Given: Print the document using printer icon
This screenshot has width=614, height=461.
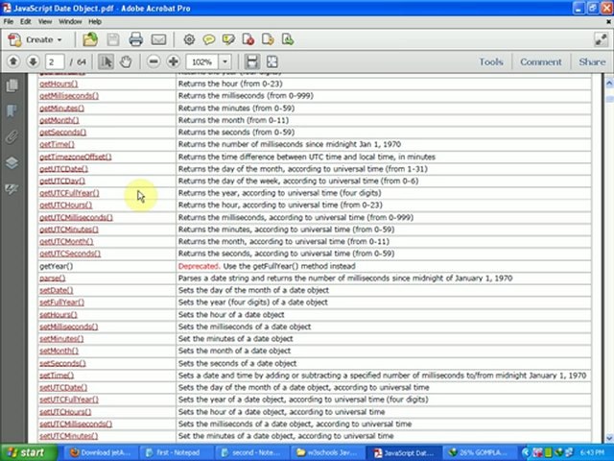Looking at the screenshot, I should (136, 39).
